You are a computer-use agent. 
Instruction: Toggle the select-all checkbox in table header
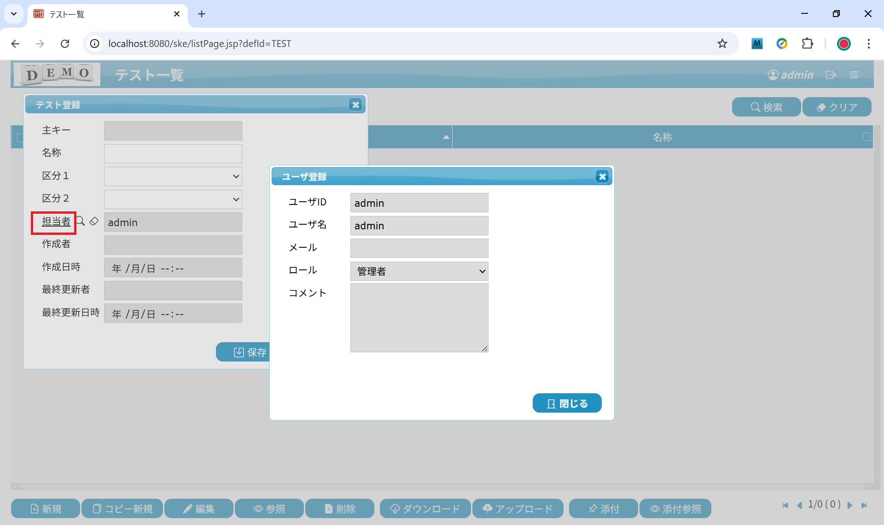[19, 137]
